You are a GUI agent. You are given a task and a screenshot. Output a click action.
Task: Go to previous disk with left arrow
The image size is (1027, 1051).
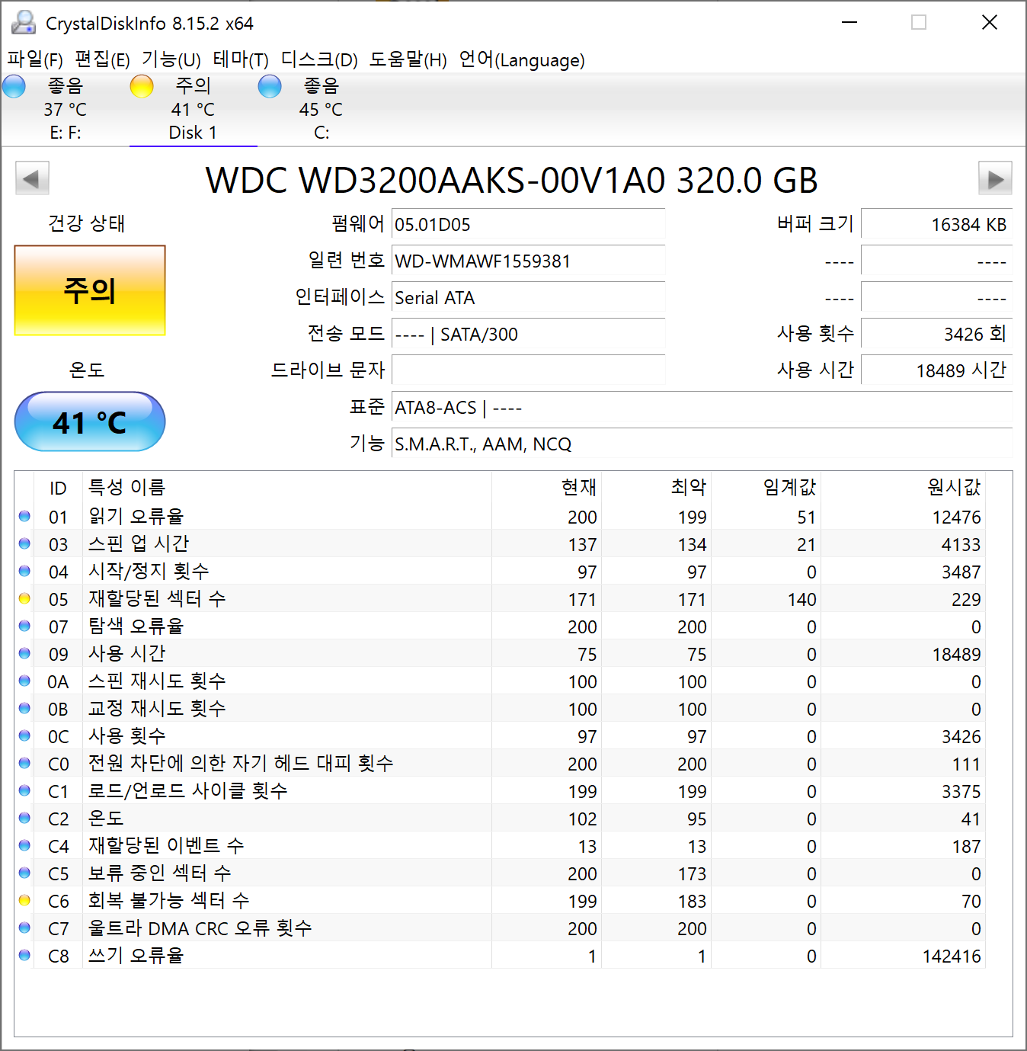point(32,178)
